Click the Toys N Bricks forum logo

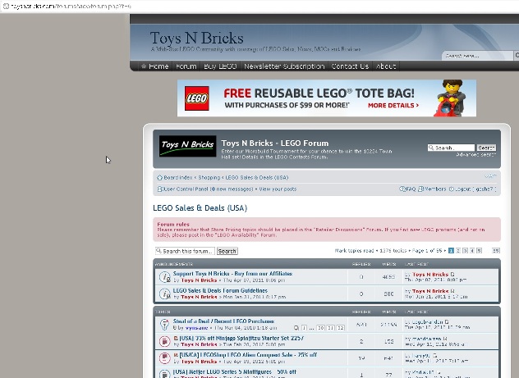pos(188,146)
